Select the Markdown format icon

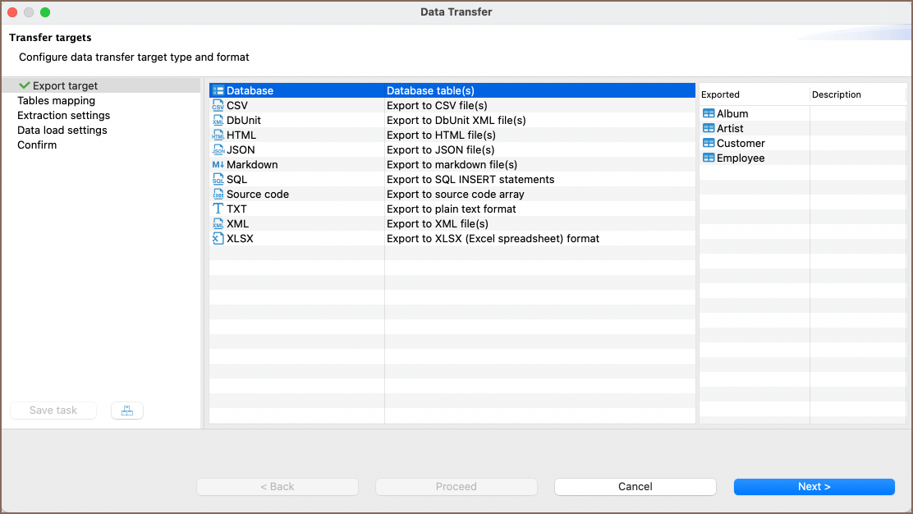click(218, 165)
